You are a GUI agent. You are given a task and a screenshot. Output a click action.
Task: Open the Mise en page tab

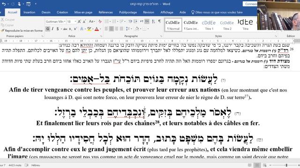(x=83, y=12)
